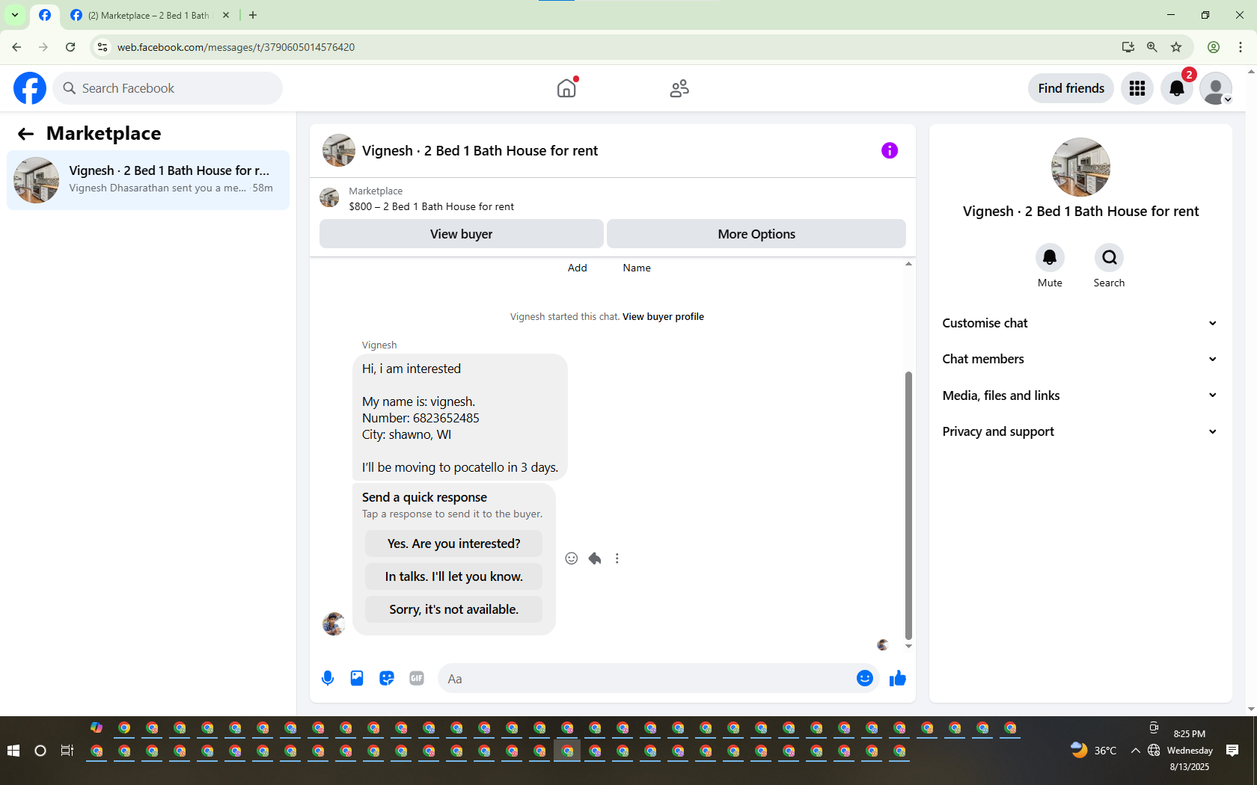Open the View buyer profile link
Screen dimensions: 1257x785
point(663,316)
